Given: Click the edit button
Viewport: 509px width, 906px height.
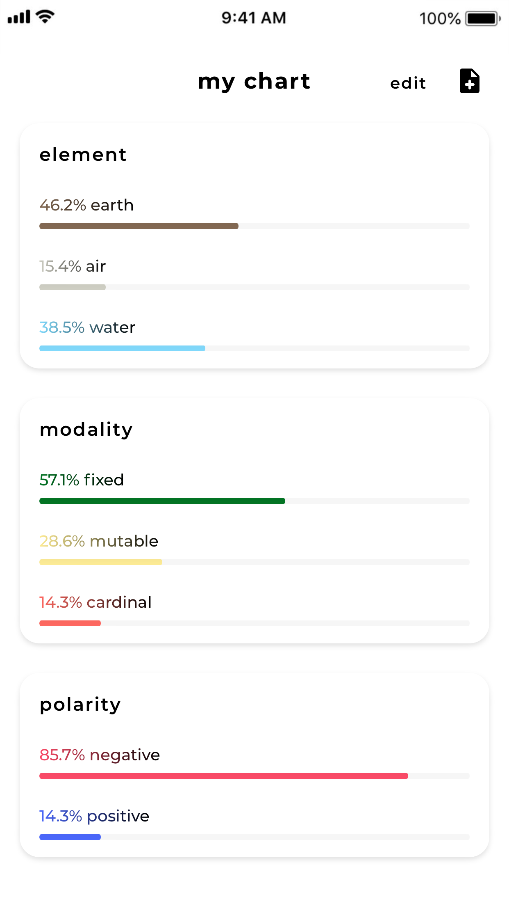Looking at the screenshot, I should coord(408,82).
